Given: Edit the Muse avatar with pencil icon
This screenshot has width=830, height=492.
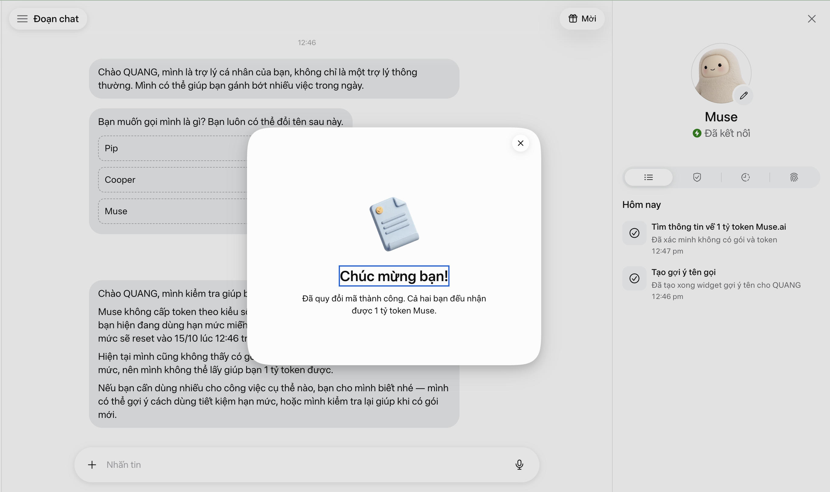Looking at the screenshot, I should (743, 96).
